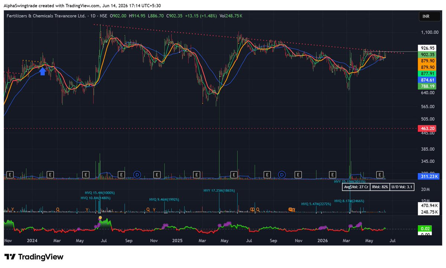
Task: Select the blue 874.61 moving average label
Action: [x=428, y=80]
